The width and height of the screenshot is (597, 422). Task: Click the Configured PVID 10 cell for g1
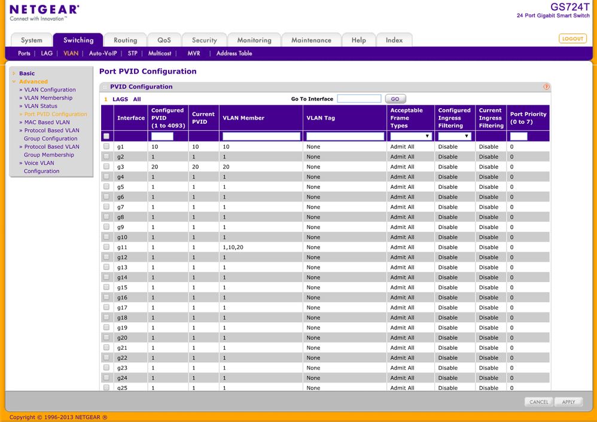154,146
